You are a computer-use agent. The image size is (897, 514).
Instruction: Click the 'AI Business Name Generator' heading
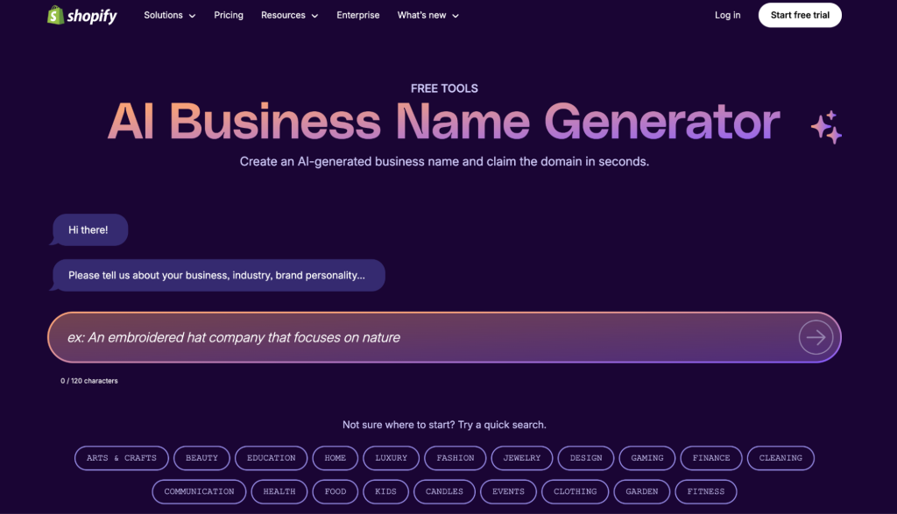coord(444,121)
